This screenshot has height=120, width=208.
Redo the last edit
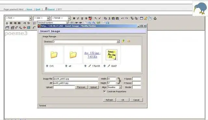[x=127, y=18]
